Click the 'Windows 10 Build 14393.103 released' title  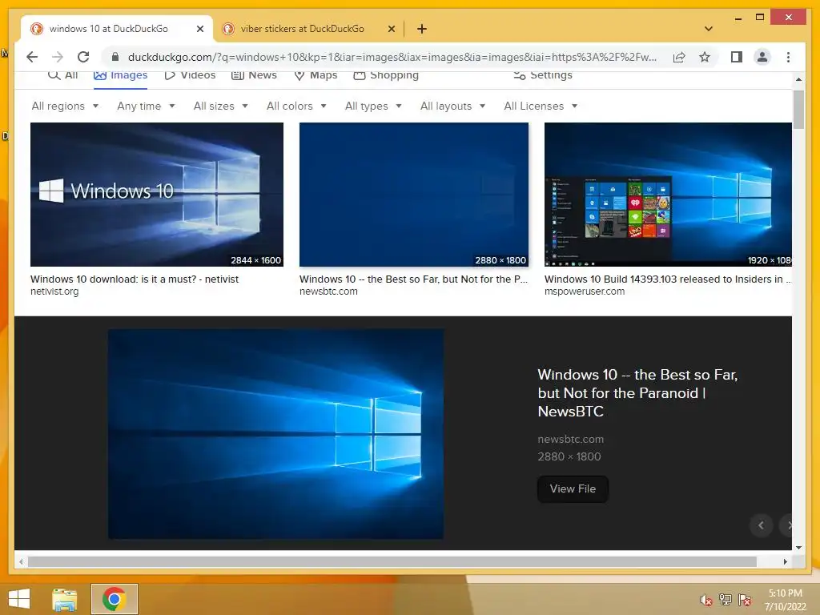click(x=668, y=279)
